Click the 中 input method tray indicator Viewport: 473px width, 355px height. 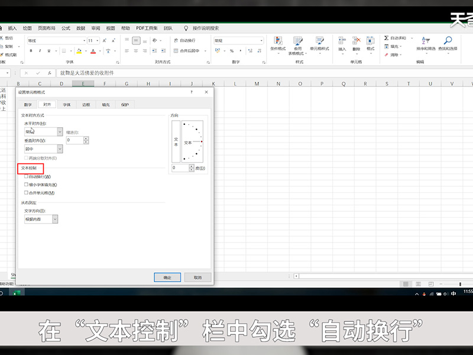453,293
